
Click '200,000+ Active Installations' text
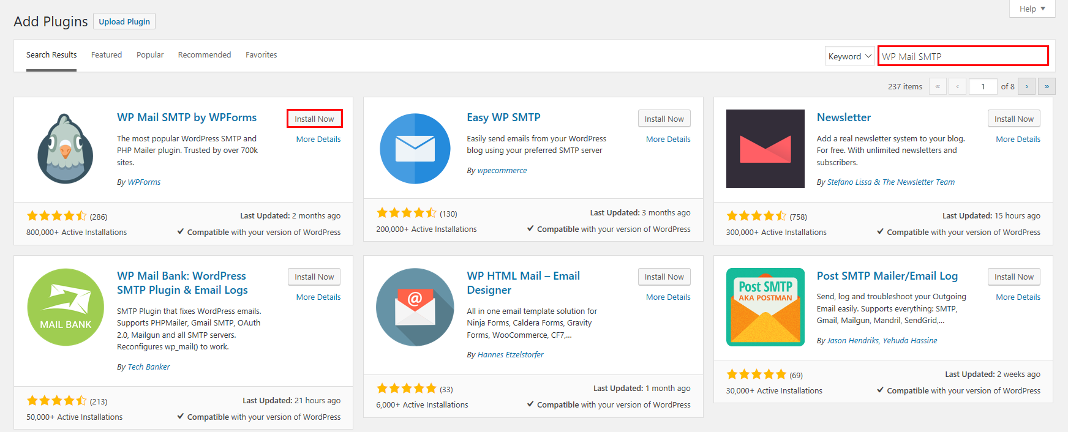426,229
